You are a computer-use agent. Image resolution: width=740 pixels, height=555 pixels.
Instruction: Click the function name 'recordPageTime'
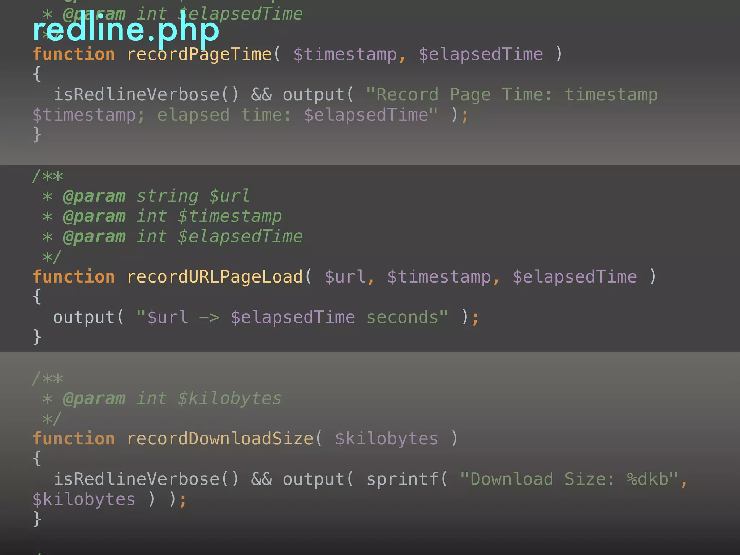(199, 55)
